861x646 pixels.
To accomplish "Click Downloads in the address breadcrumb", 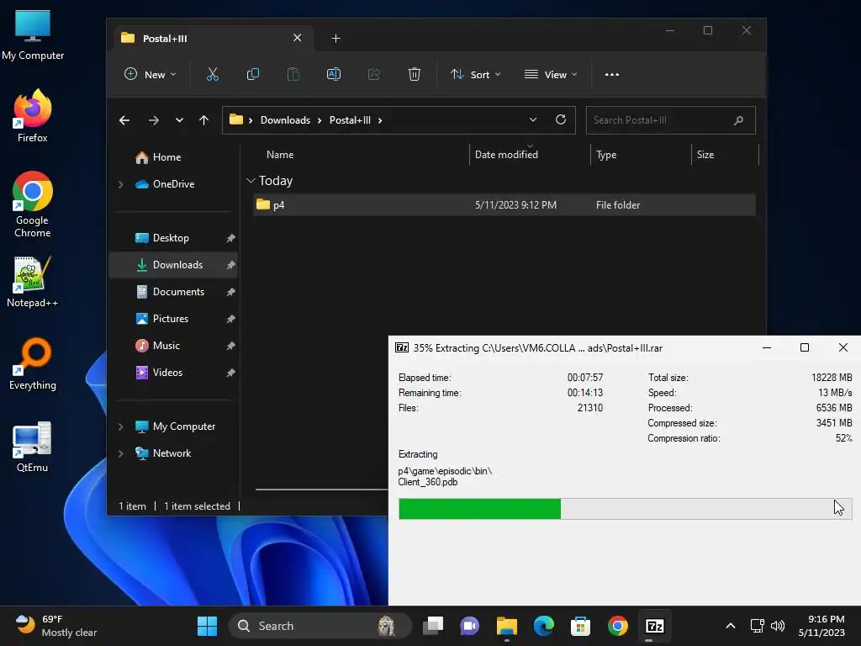I will (285, 120).
